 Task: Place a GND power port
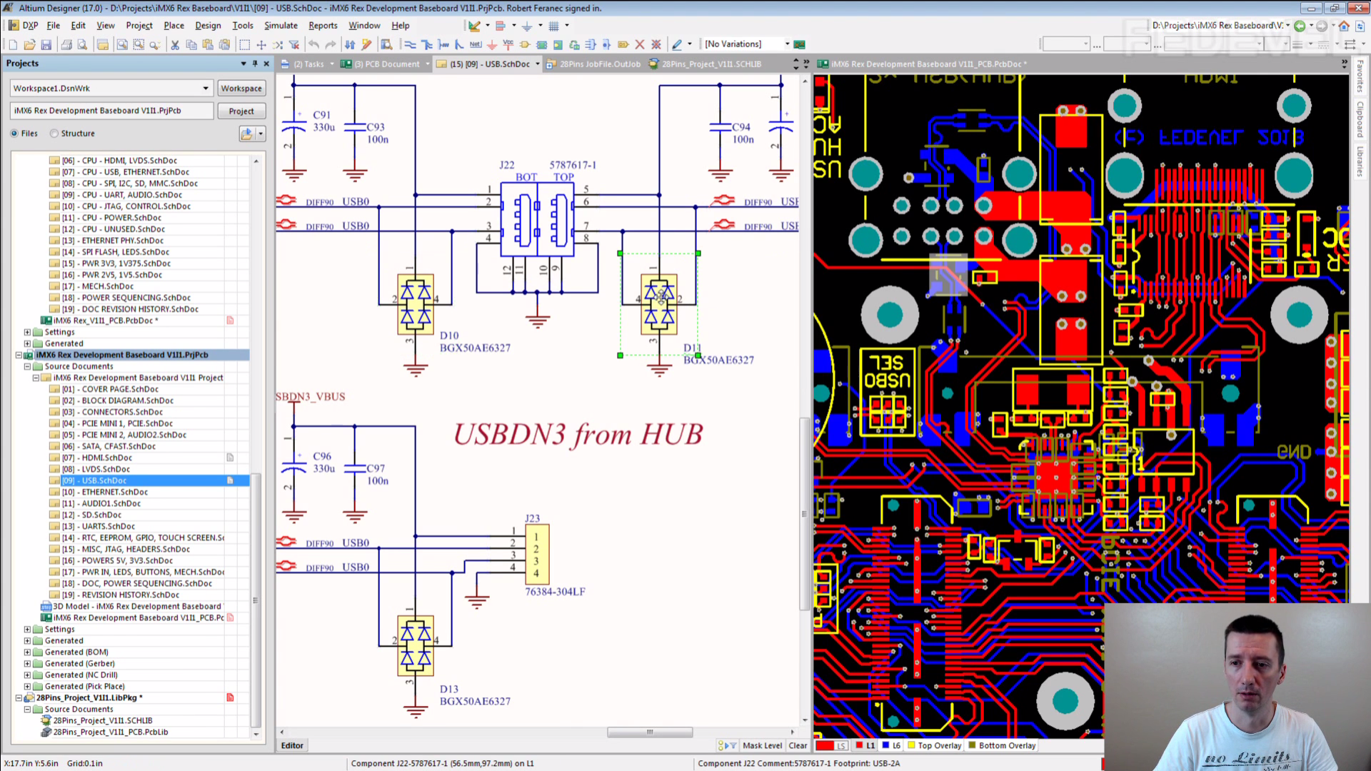click(492, 44)
